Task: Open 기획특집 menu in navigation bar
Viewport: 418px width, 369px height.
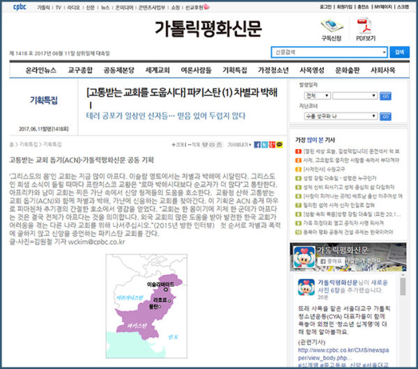Action: pos(235,70)
